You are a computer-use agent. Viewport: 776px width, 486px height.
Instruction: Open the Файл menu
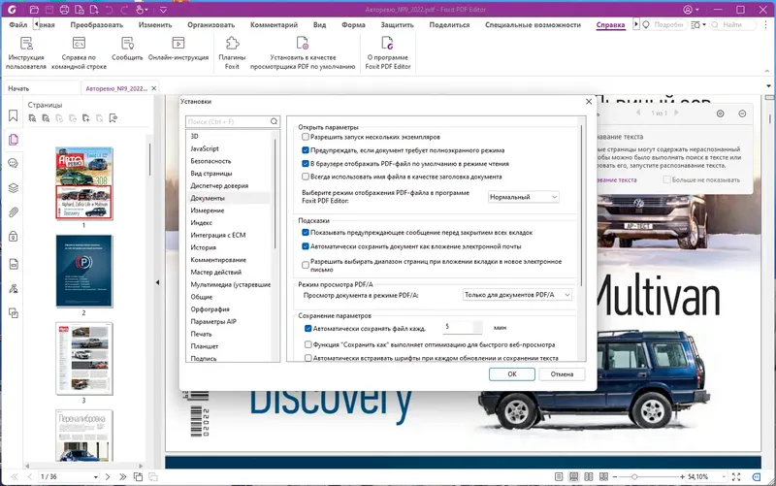18,25
